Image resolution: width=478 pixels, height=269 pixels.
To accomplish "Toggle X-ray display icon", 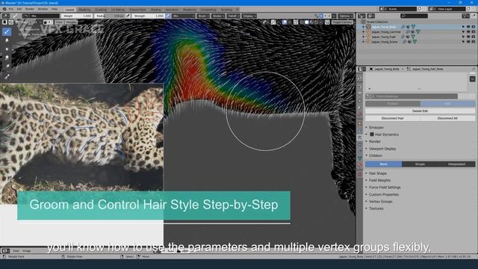I will pos(296,22).
